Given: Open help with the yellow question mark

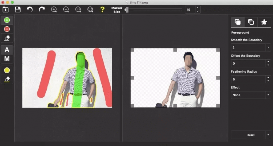Looking at the screenshot, I should tap(102, 9).
